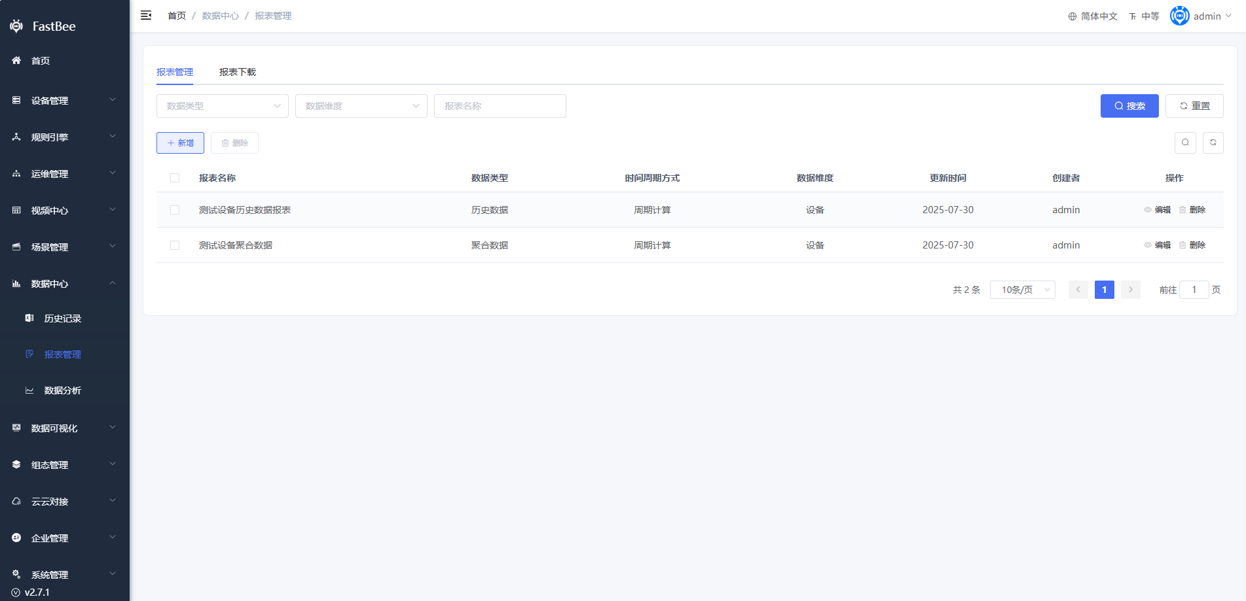1246x601 pixels.
Task: Click the 新增 button
Action: [180, 143]
